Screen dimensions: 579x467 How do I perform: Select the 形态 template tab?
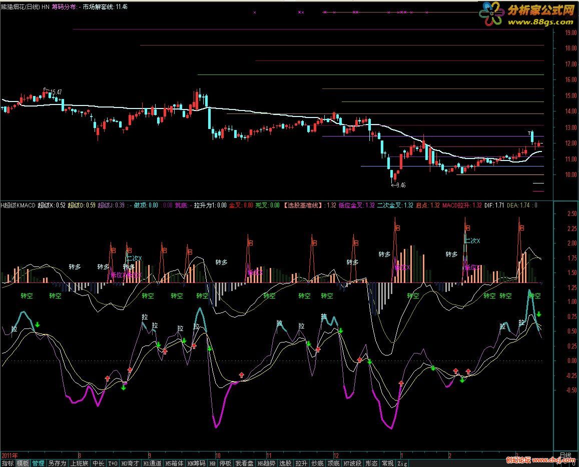pyautogui.click(x=371, y=463)
